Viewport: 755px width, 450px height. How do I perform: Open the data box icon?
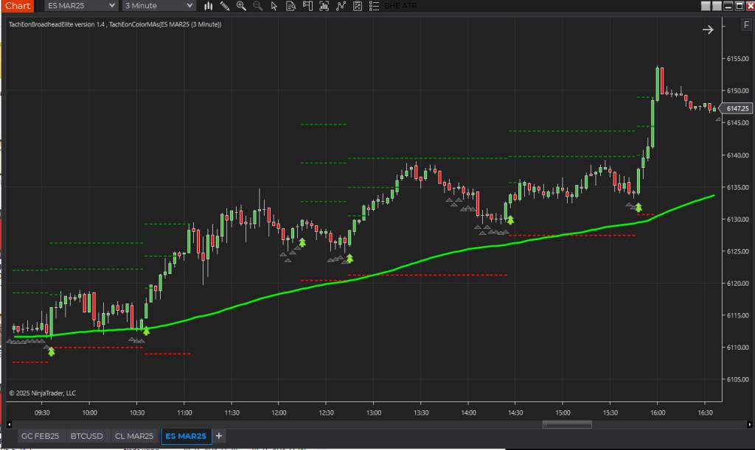(x=290, y=6)
